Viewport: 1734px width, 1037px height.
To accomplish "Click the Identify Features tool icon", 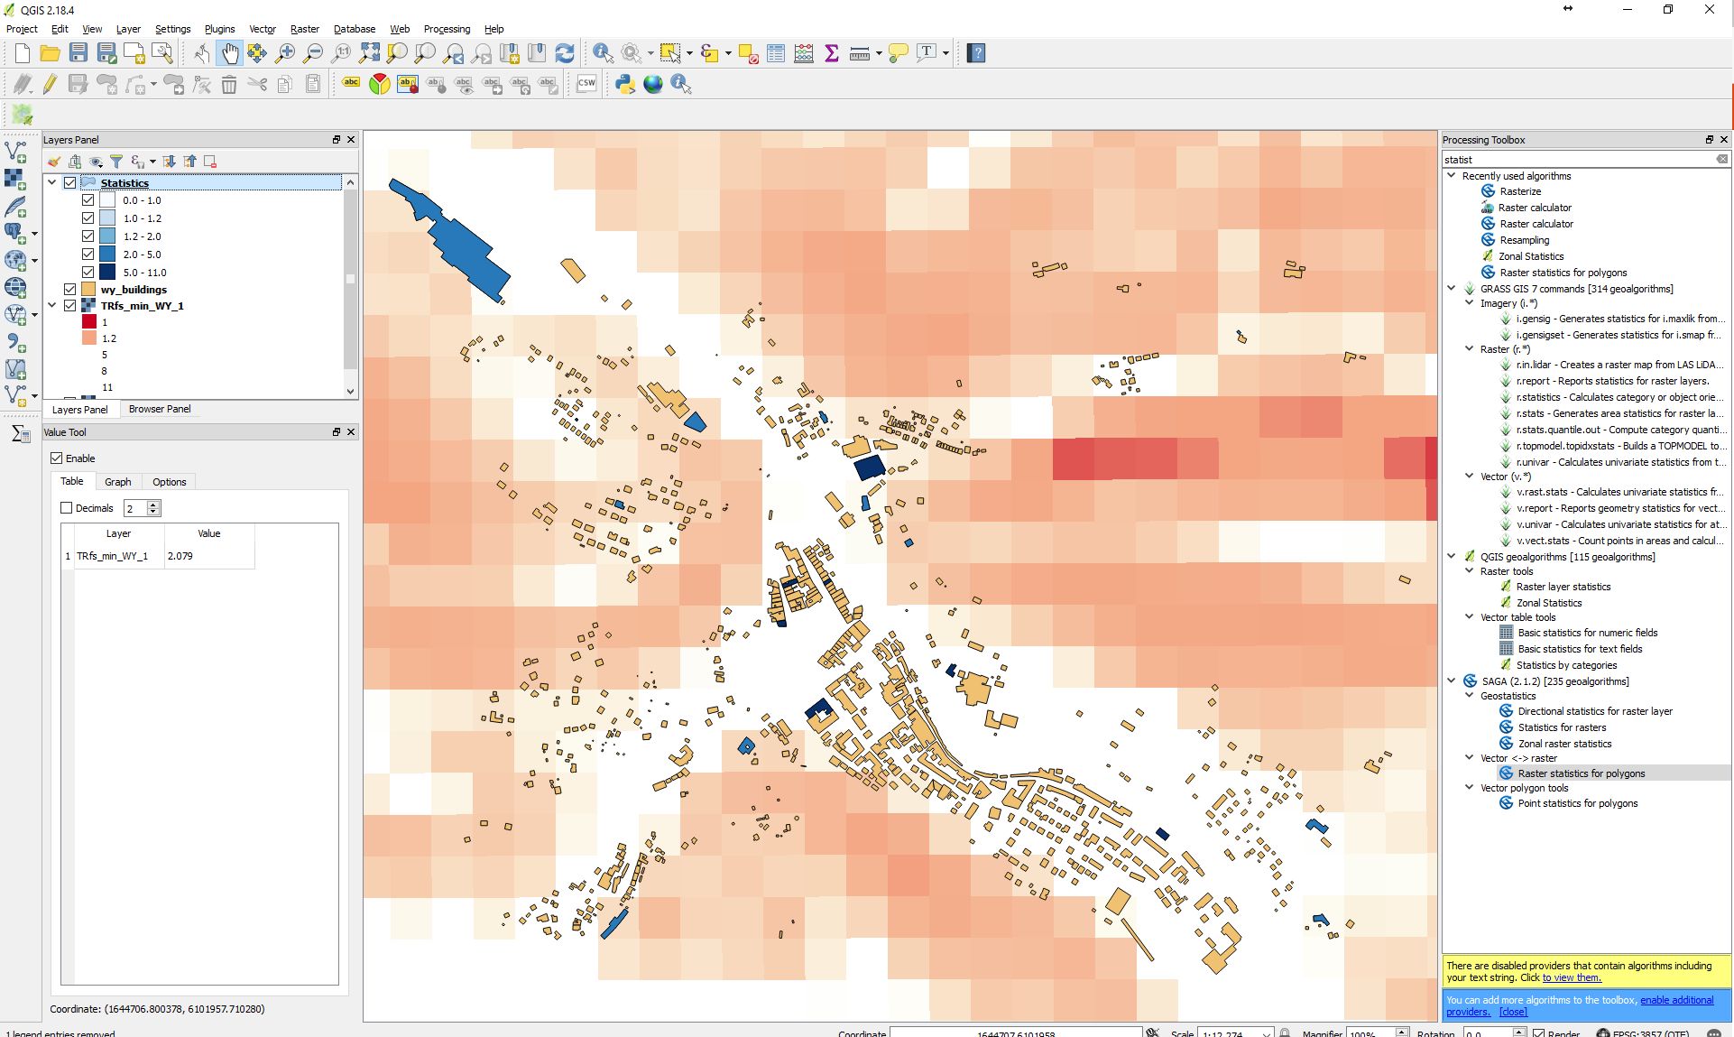I will (x=603, y=53).
